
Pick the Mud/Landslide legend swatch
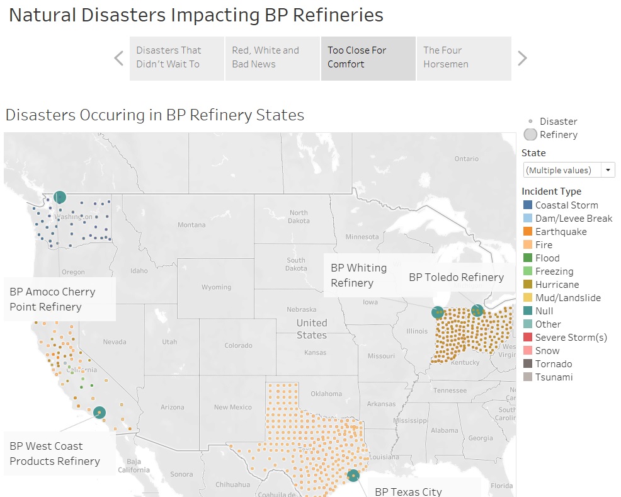[x=528, y=297]
